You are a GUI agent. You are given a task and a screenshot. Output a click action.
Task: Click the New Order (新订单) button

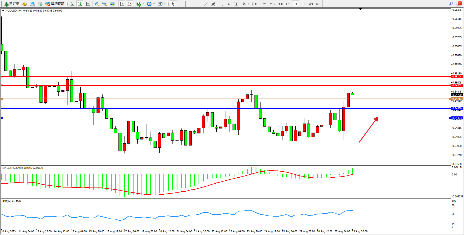12,4
